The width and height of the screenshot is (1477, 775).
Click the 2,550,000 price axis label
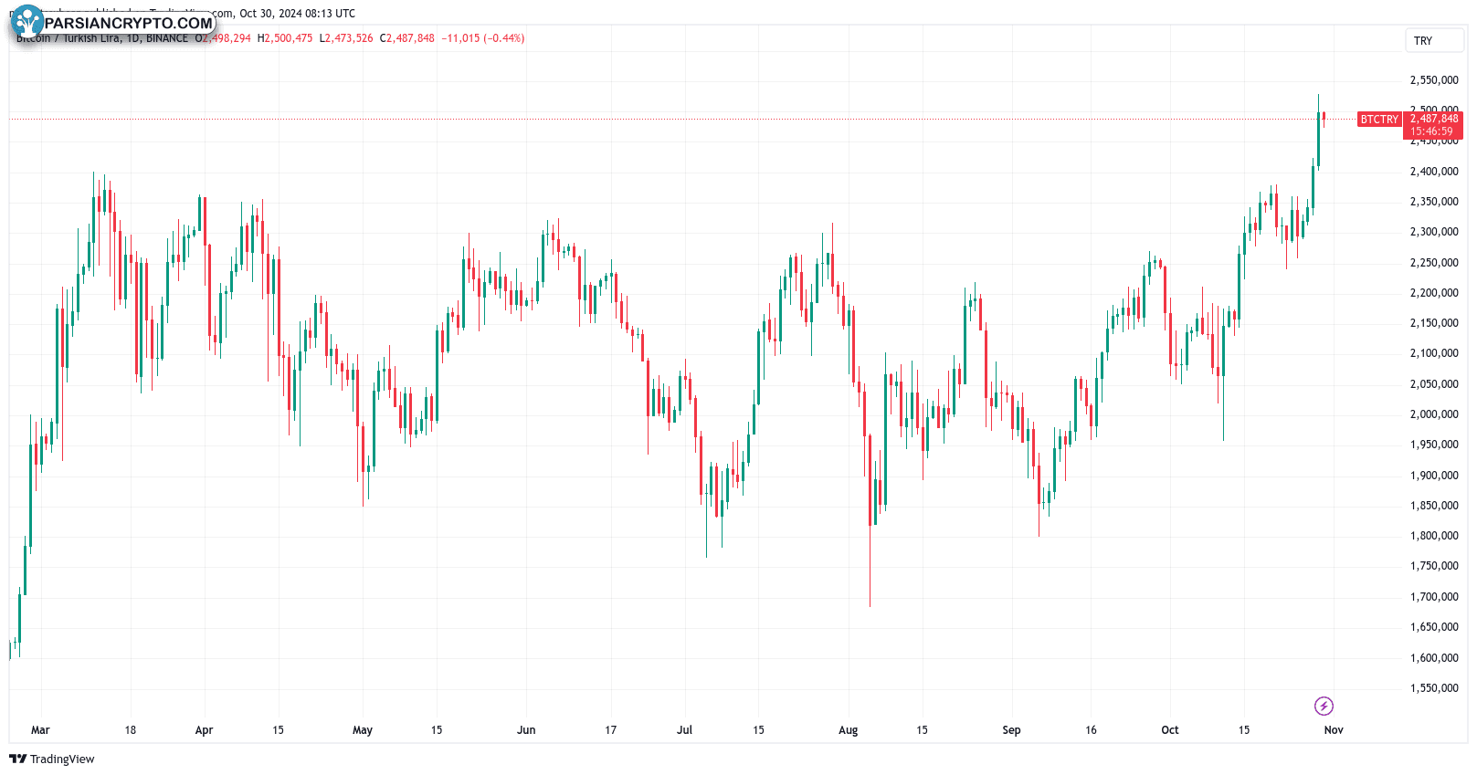[1434, 80]
